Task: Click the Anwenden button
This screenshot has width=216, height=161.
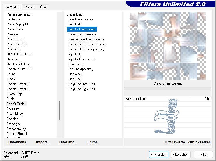Action: [x=158, y=155]
